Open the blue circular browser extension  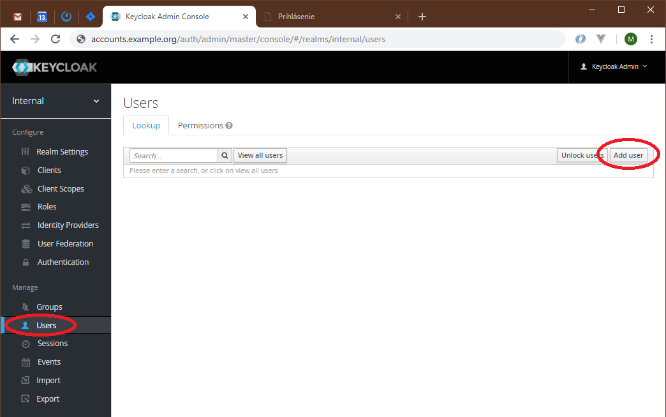pos(581,39)
